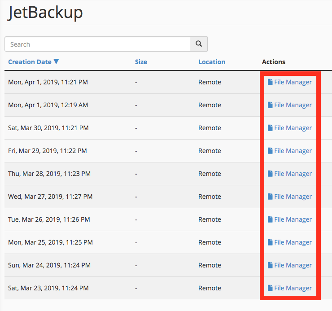The height and width of the screenshot is (311, 332).
Task: Open File Manager for Mar 25 backup
Action: (290, 242)
